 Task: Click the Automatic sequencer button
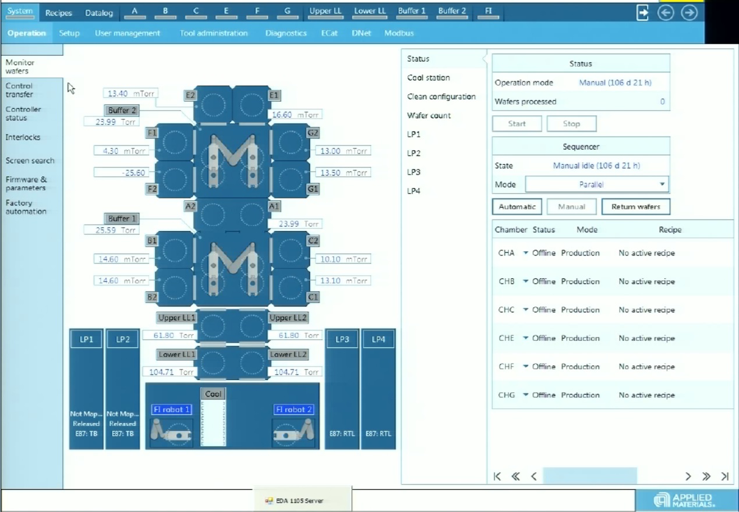click(517, 207)
